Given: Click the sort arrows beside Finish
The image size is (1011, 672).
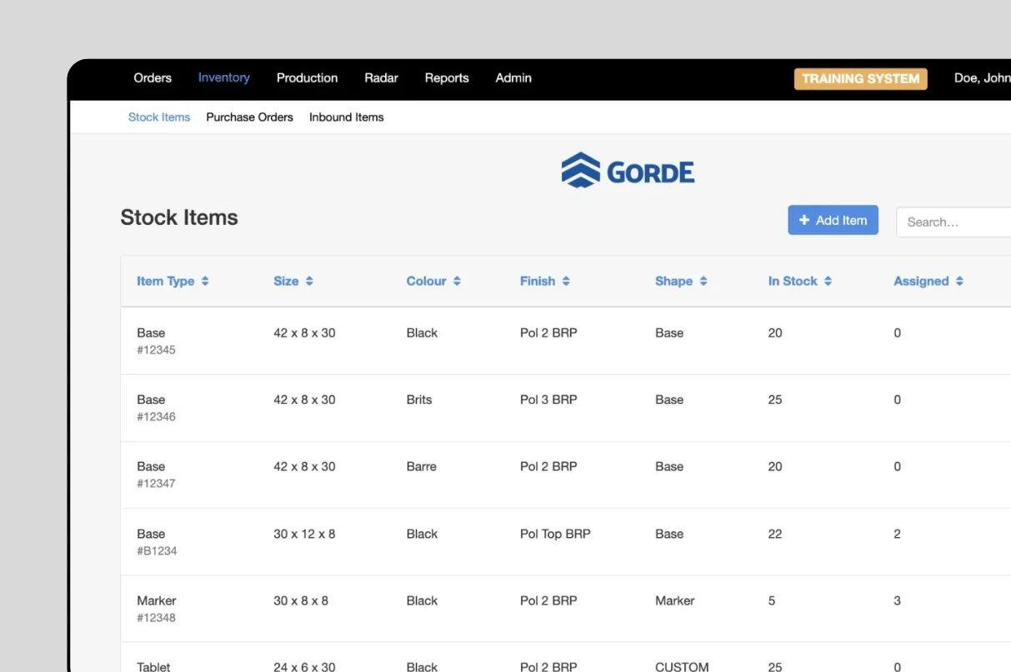Looking at the screenshot, I should [x=566, y=281].
